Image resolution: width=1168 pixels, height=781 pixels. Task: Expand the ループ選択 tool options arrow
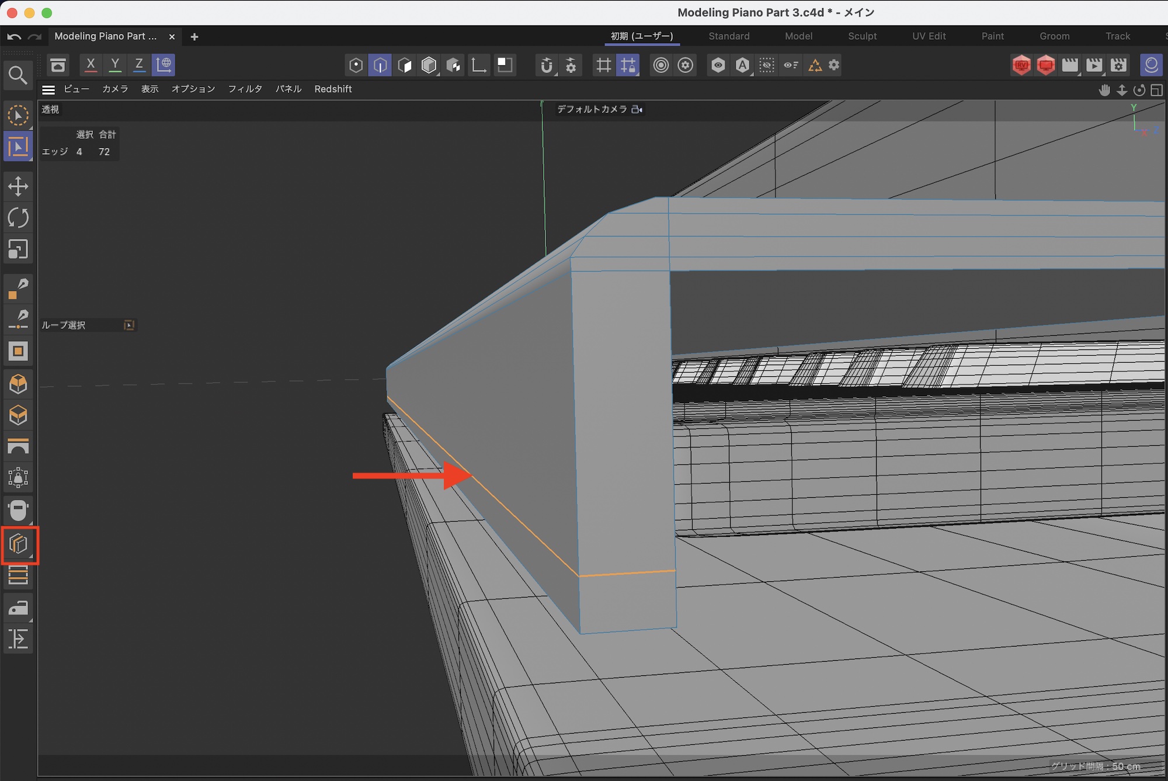pos(129,325)
